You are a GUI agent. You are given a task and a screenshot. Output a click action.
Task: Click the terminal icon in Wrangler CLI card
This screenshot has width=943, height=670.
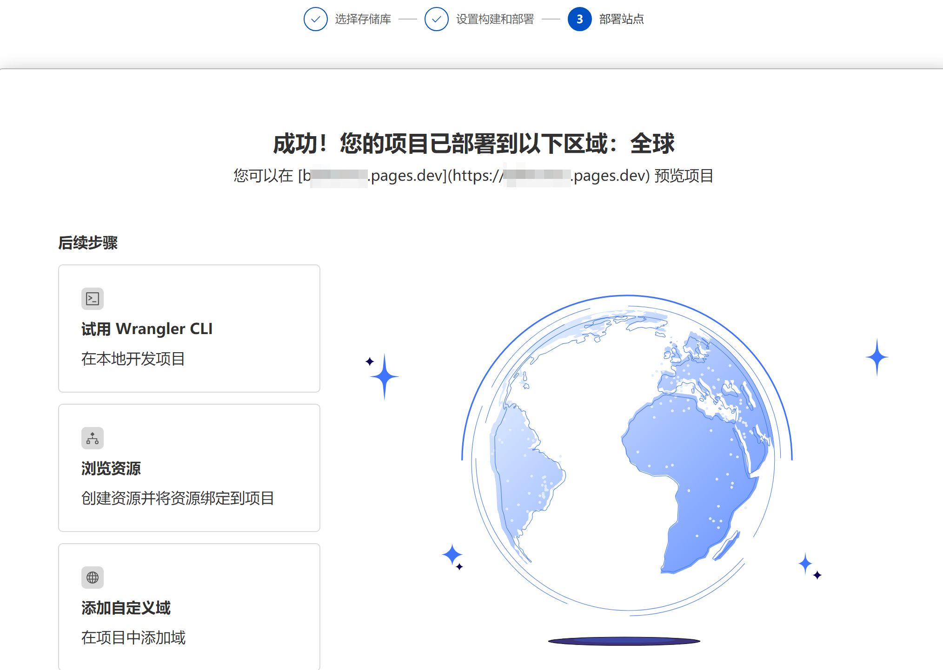[x=93, y=299]
